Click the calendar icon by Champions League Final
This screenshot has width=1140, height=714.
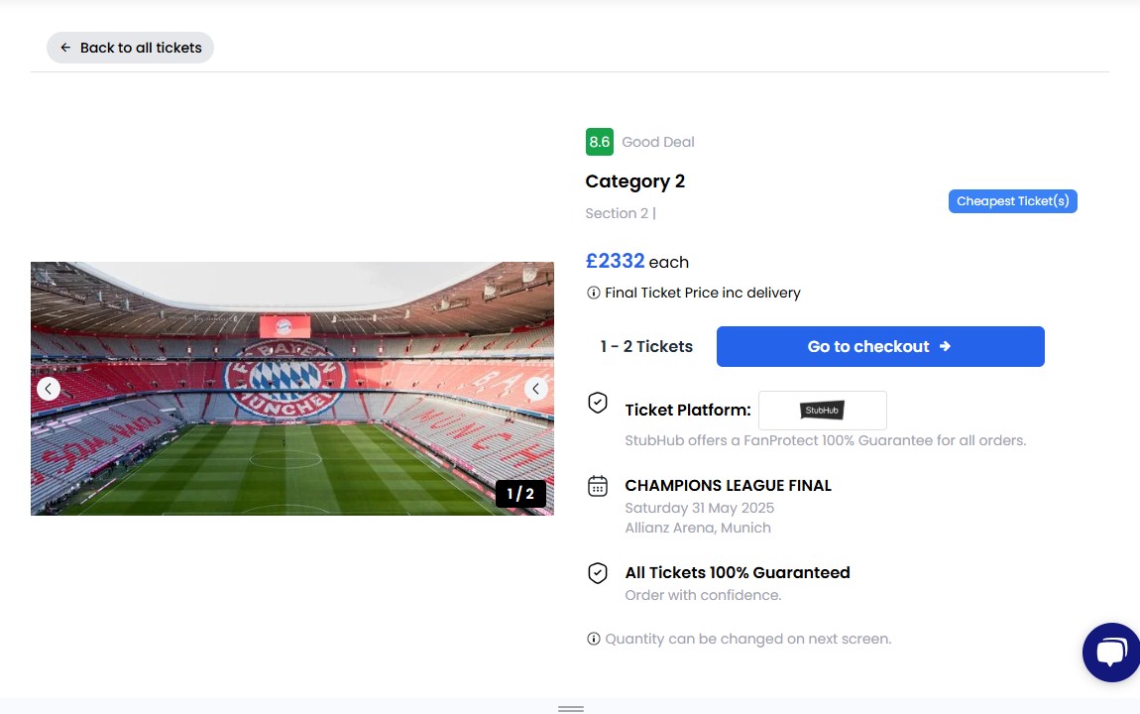tap(598, 486)
